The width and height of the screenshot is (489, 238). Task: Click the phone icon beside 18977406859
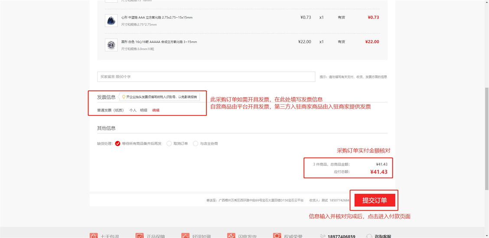(323, 236)
